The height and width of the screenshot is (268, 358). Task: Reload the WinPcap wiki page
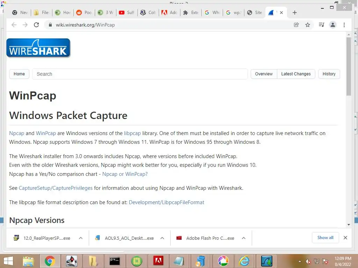click(x=36, y=25)
